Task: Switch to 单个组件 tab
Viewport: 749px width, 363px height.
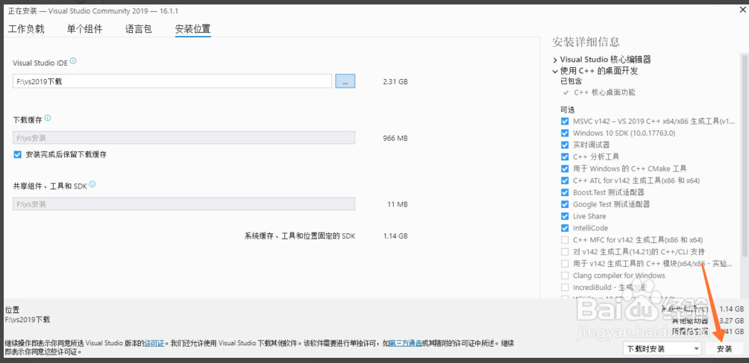Action: pyautogui.click(x=84, y=29)
